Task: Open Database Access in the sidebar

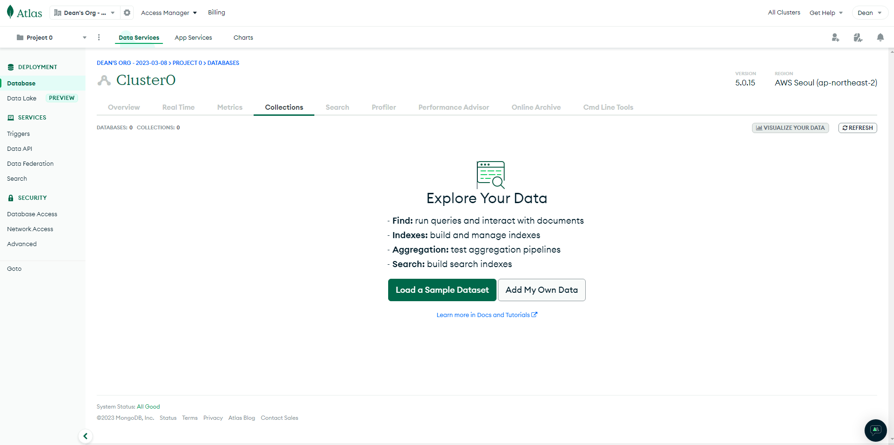Action: (32, 214)
